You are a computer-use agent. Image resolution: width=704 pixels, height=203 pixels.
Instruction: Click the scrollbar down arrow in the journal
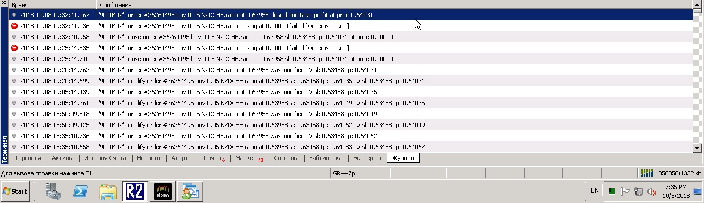click(x=698, y=148)
